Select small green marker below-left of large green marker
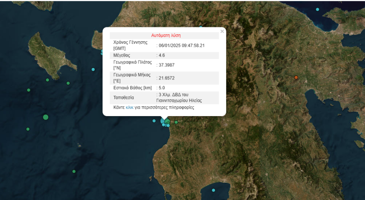 (x=28, y=129)
